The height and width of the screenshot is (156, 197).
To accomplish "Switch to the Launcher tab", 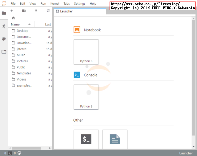I will tap(66, 11).
